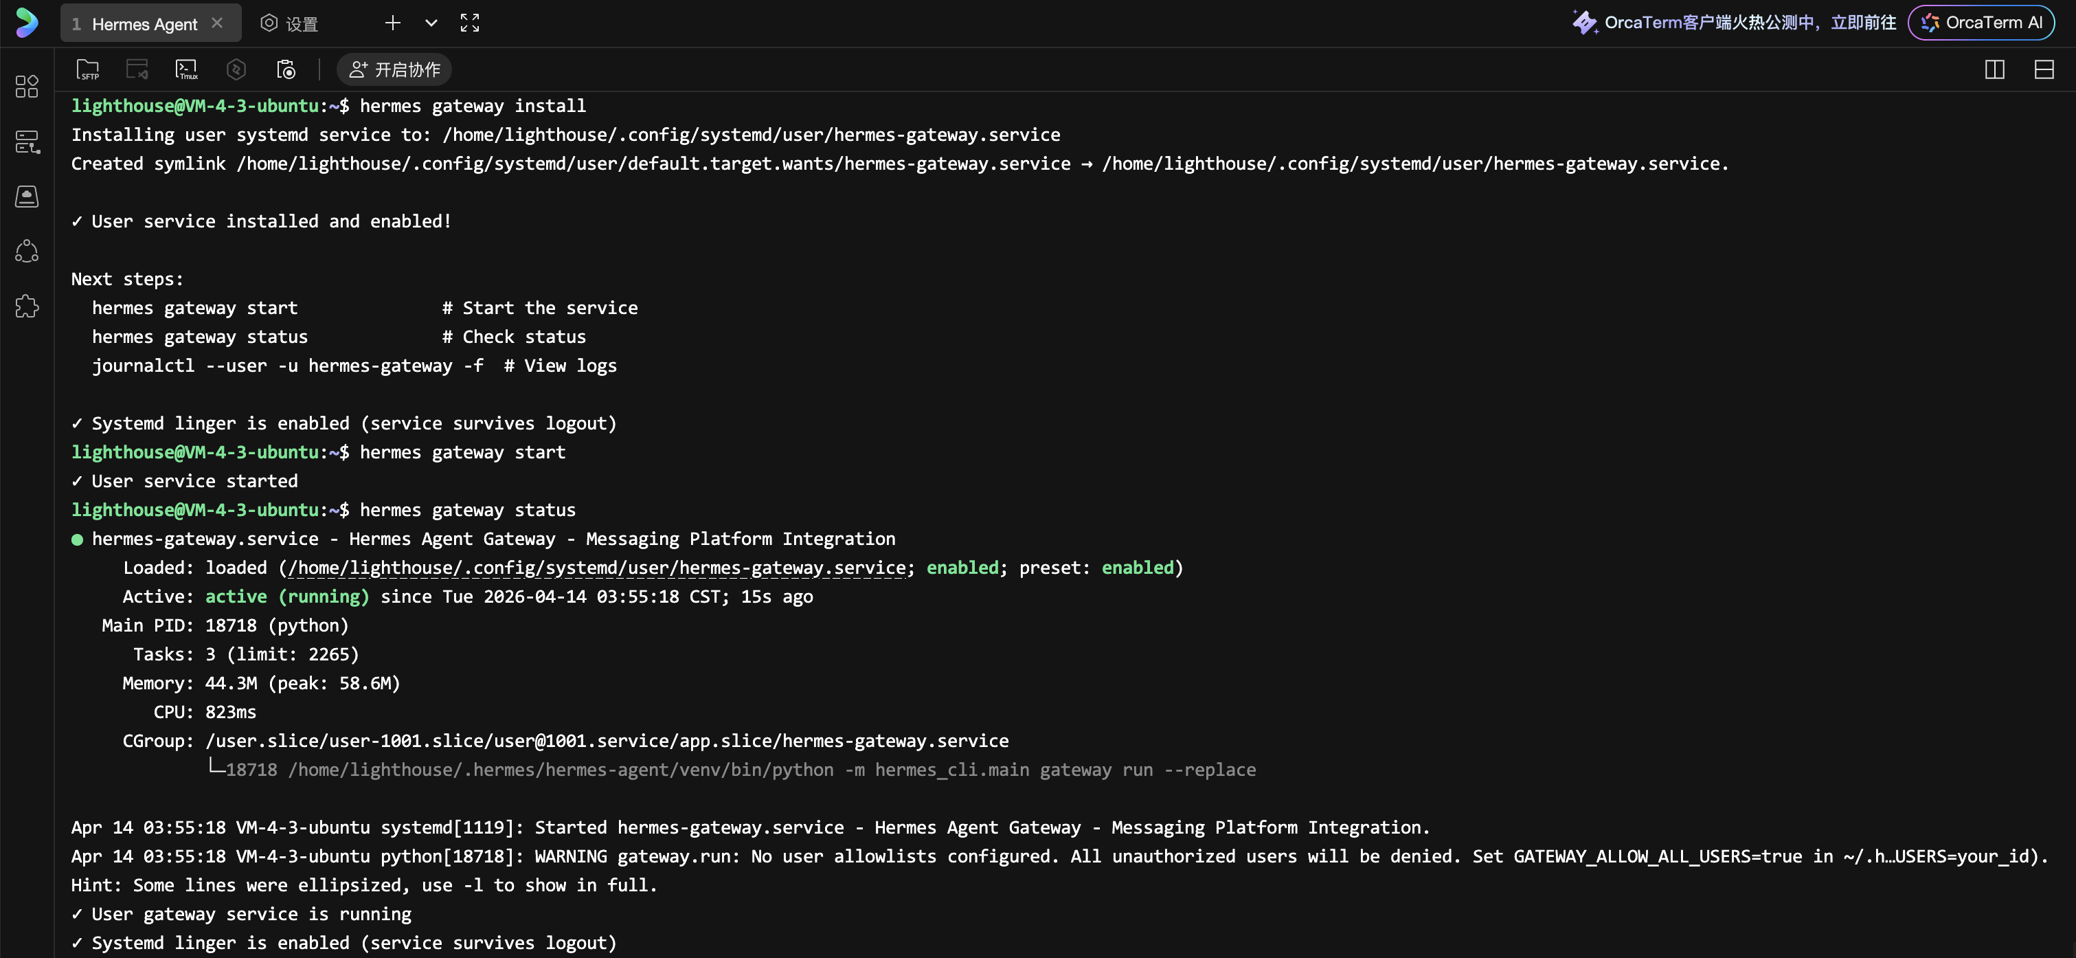The width and height of the screenshot is (2076, 958).
Task: Open the plugins sidebar panel
Action: coord(27,307)
